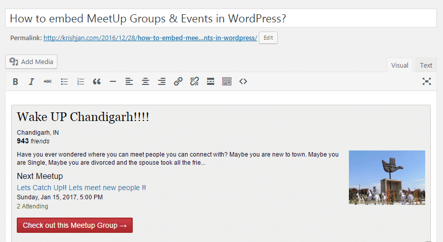Open the Lets Catch Up meetup link

click(81, 188)
